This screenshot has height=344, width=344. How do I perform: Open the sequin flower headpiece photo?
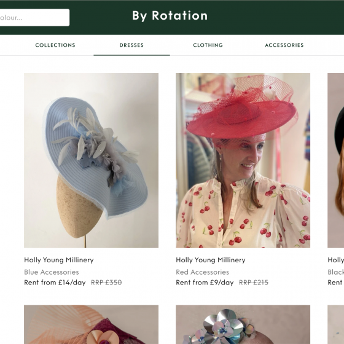point(243,324)
